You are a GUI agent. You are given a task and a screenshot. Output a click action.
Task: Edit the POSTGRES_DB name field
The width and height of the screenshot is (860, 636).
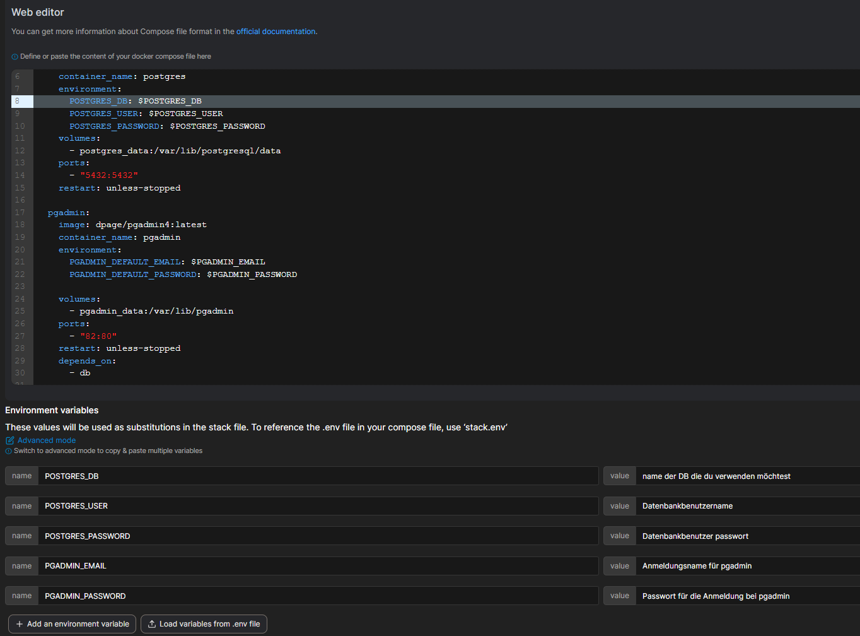(x=318, y=476)
